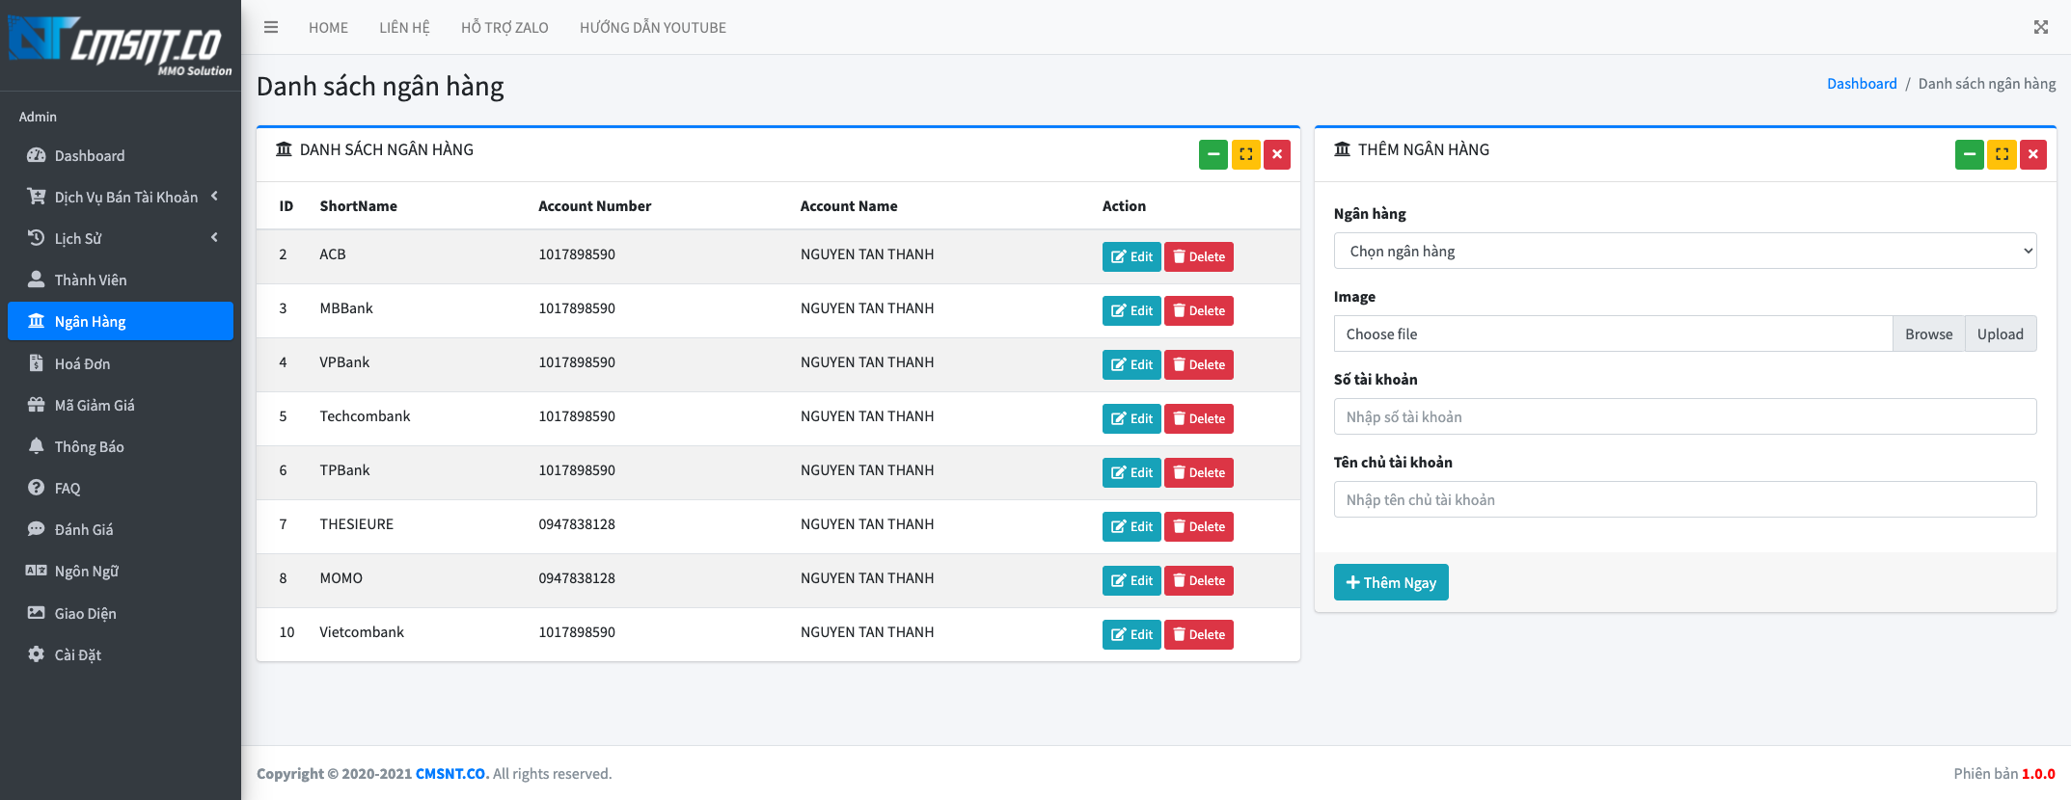Click the fullscreen icon in top bar

[x=2040, y=27]
